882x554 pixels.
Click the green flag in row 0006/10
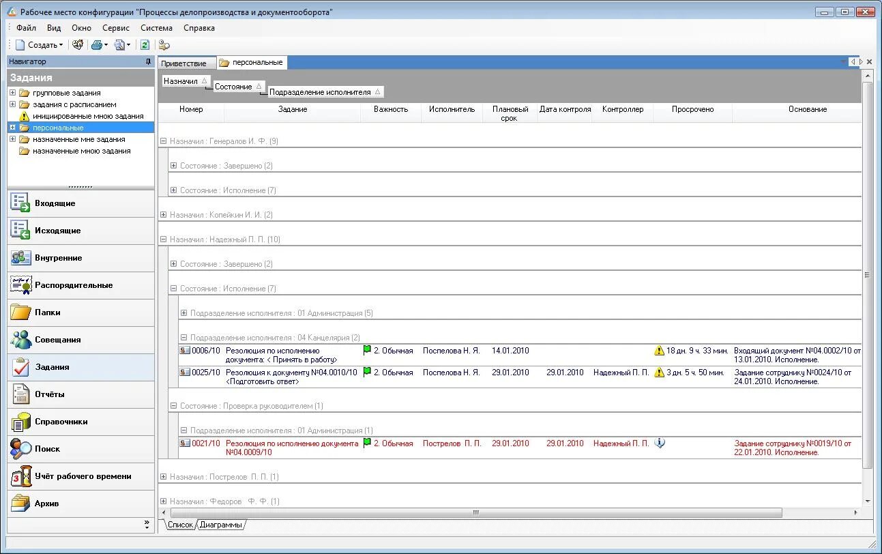(368, 351)
